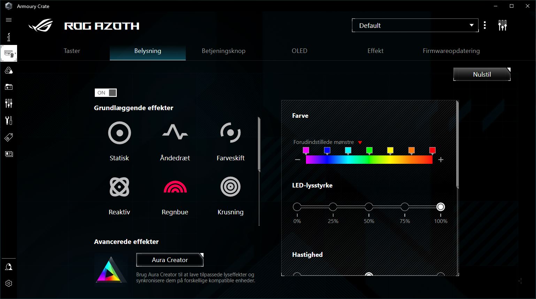Open the equalizer settings icon at top right

tap(502, 25)
